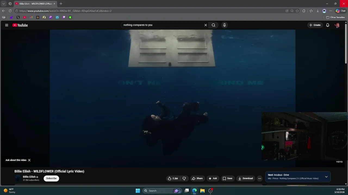
Task: Open the Windows Start menu
Action: (138, 191)
